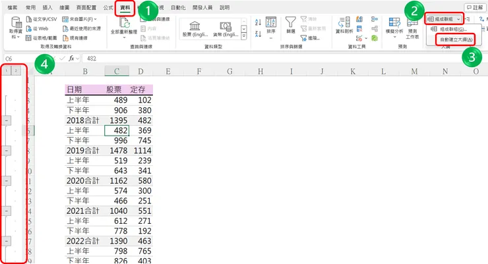Select the 2021合計 label cell
The width and height of the screenshot is (488, 264).
click(x=84, y=211)
